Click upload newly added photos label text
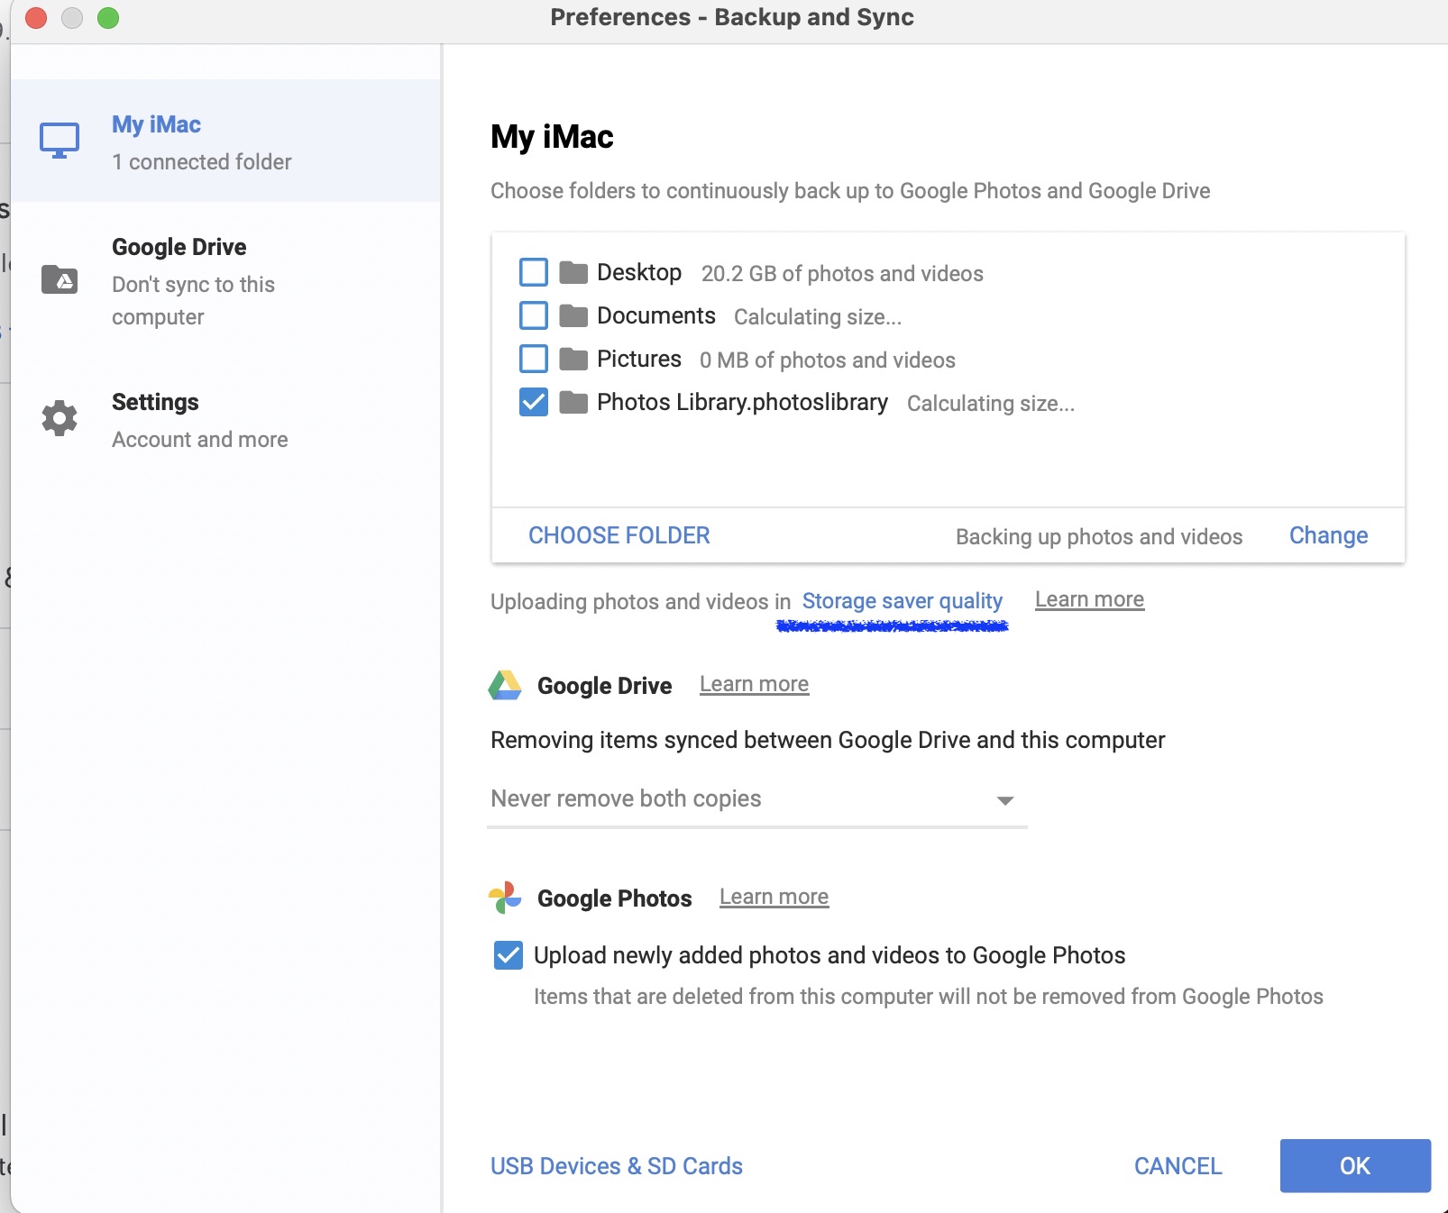The height and width of the screenshot is (1213, 1448). tap(829, 955)
